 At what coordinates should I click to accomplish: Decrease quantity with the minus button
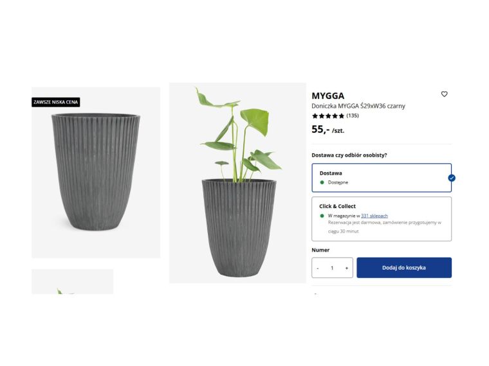pyautogui.click(x=318, y=268)
